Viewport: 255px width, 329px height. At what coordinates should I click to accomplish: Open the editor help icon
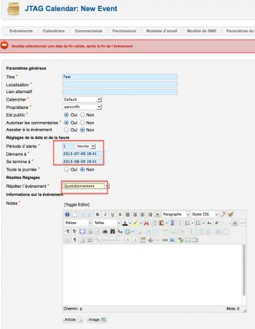tap(67, 215)
